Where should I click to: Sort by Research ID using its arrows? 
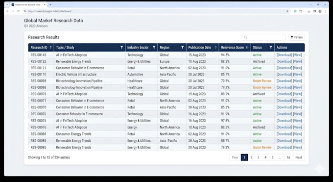pyautogui.click(x=50, y=47)
